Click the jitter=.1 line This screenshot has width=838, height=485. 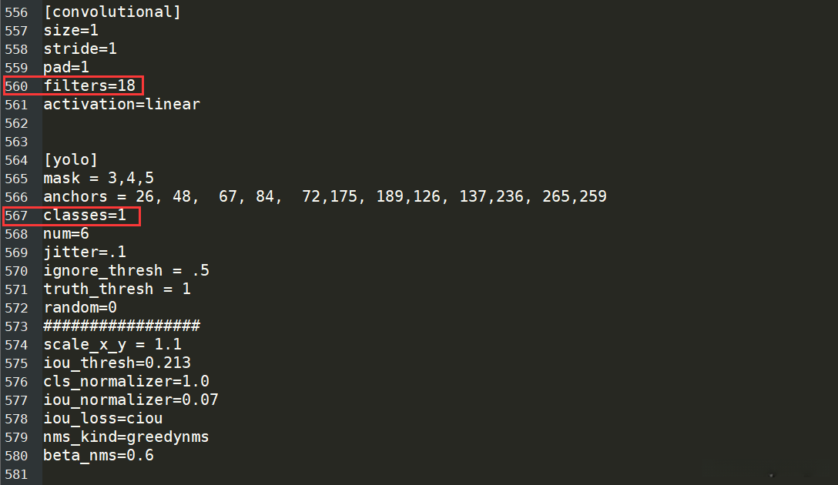click(85, 253)
